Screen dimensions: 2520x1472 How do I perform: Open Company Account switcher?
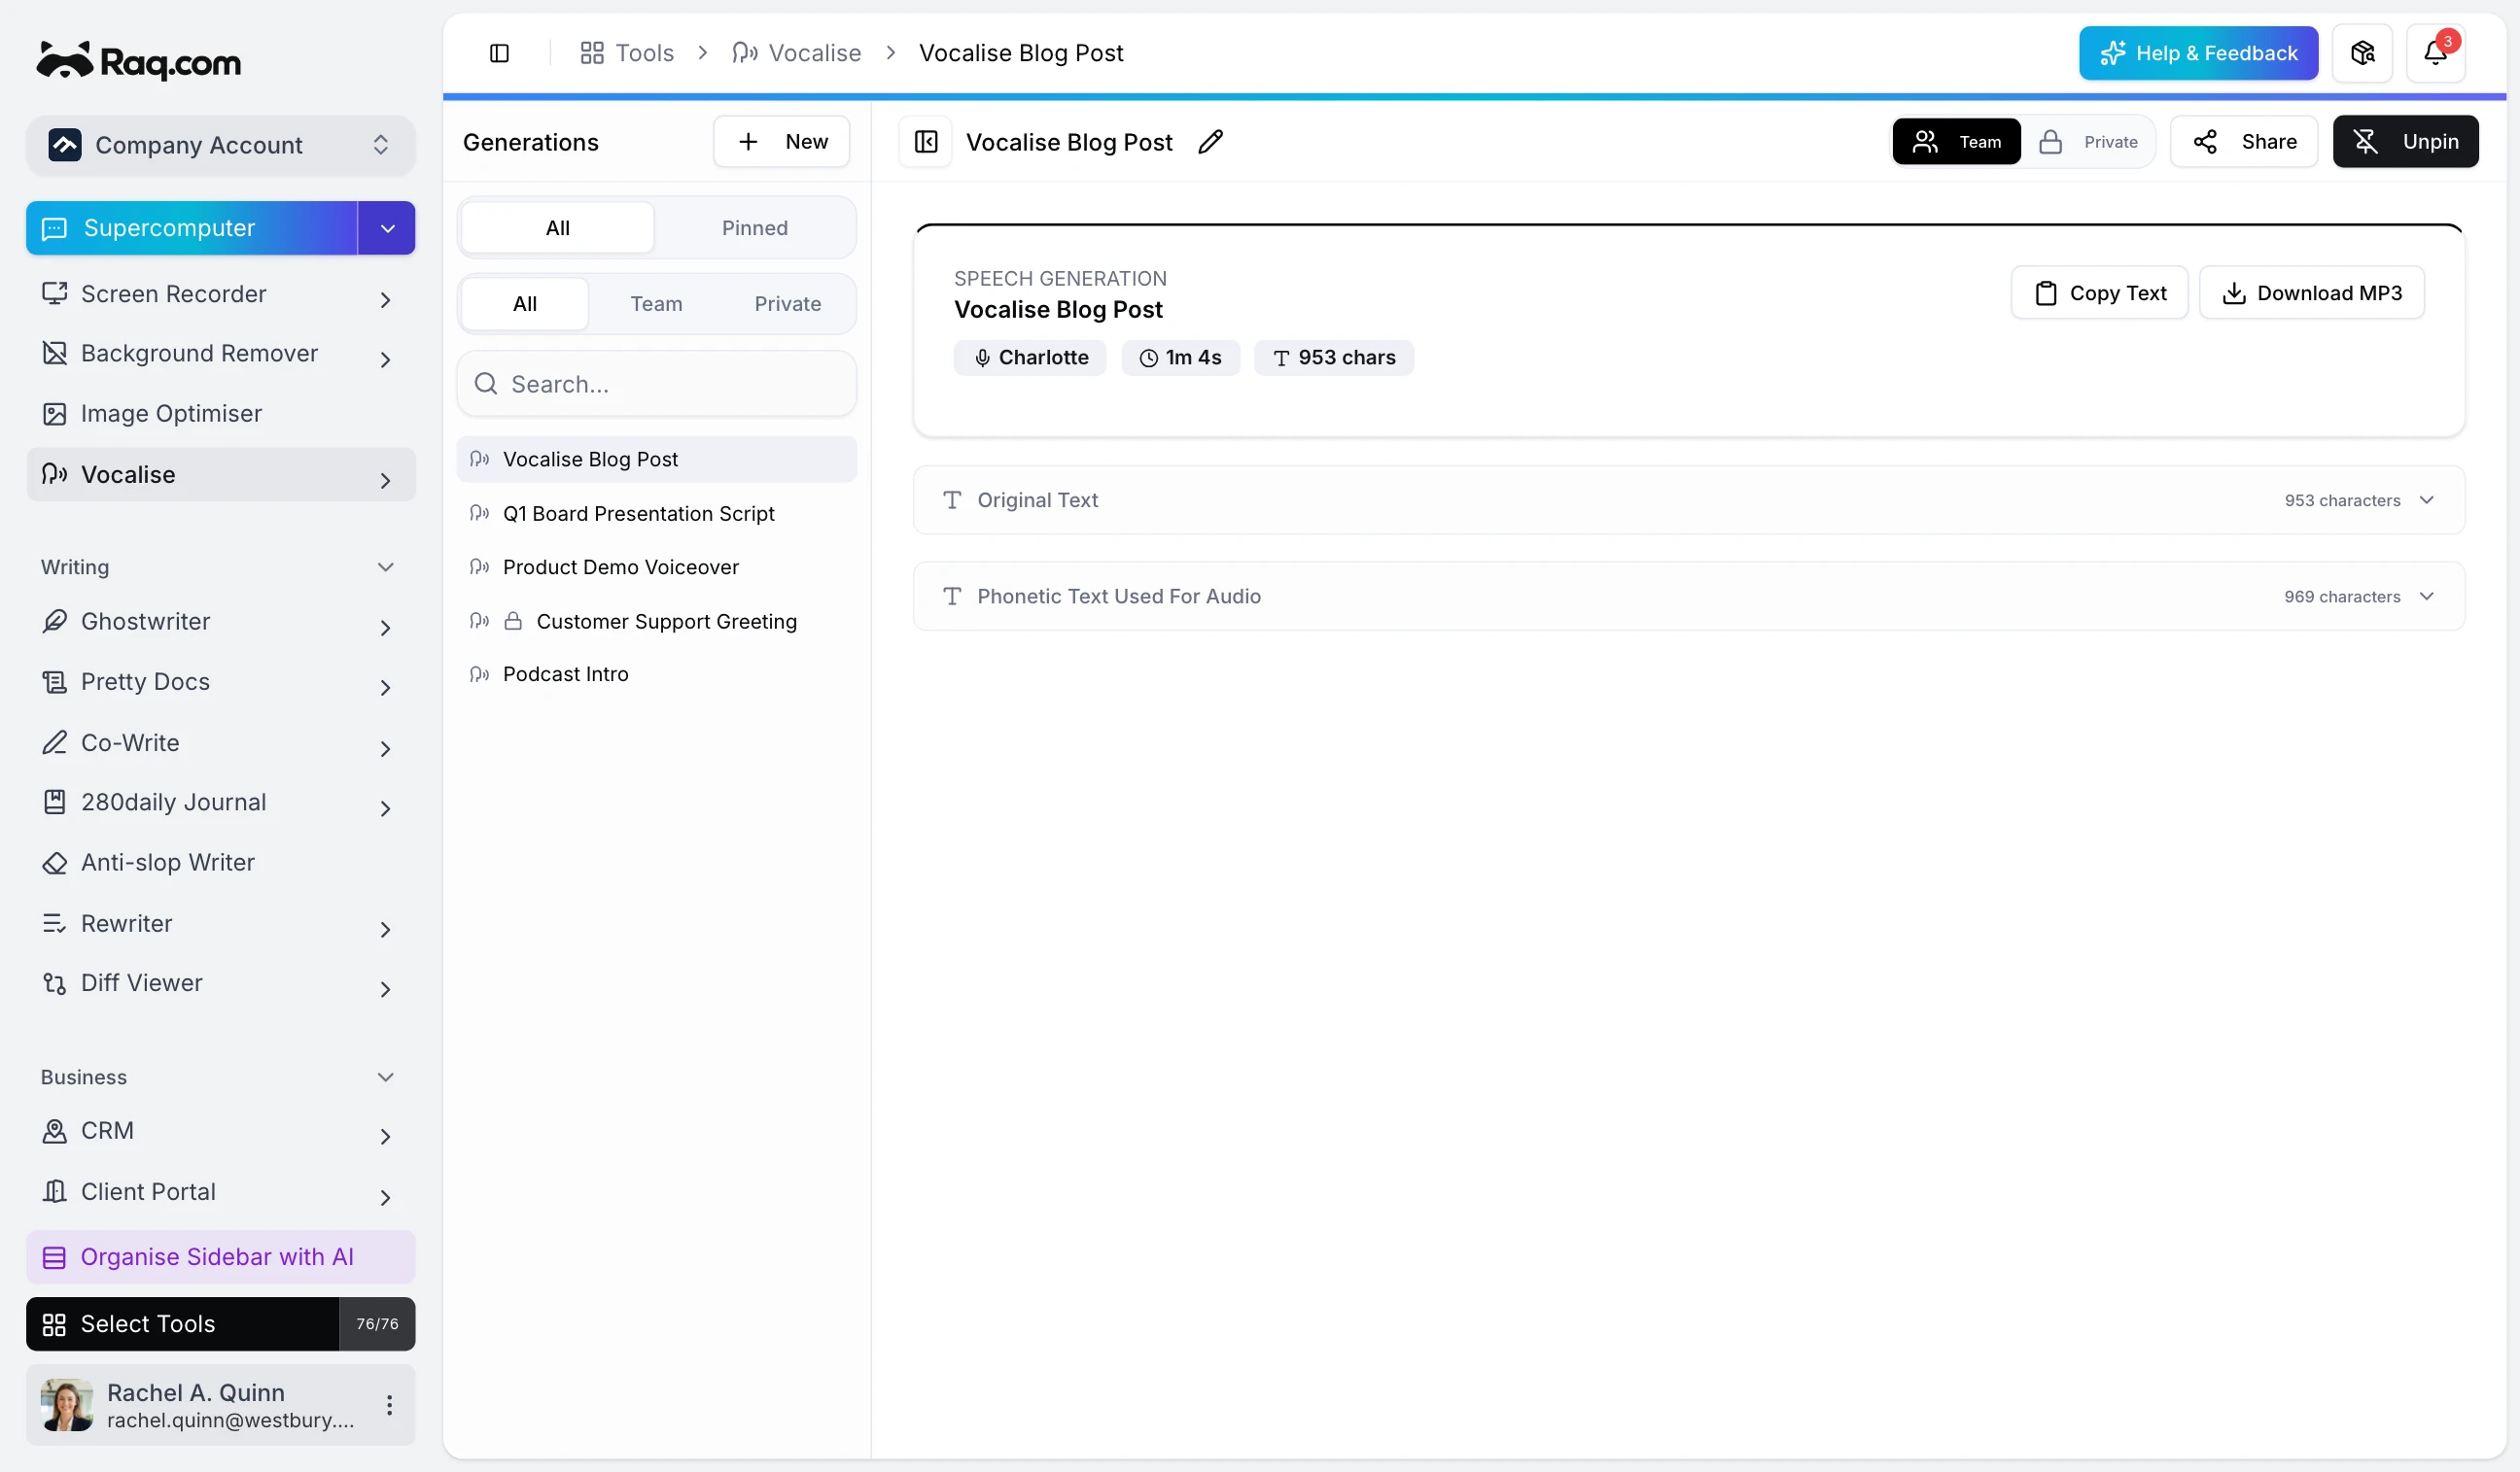tap(220, 146)
